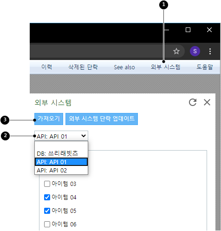Image resolution: width=221 pixels, height=231 pixels.
Task: Minimize the browser window
Action: (x=167, y=30)
